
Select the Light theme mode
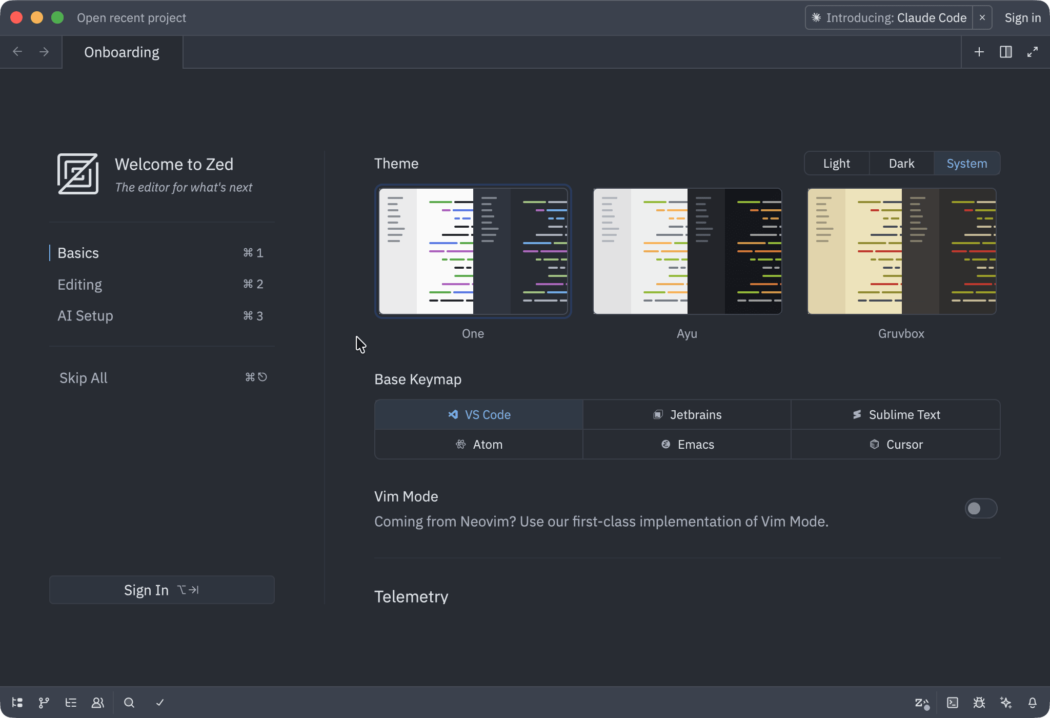click(x=836, y=164)
